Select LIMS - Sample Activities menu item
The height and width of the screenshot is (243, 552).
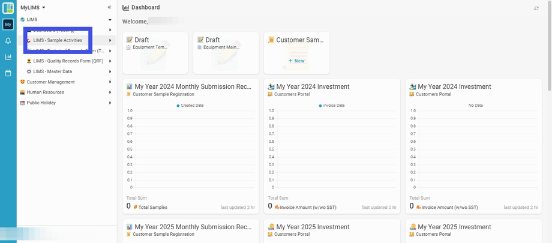pos(58,40)
